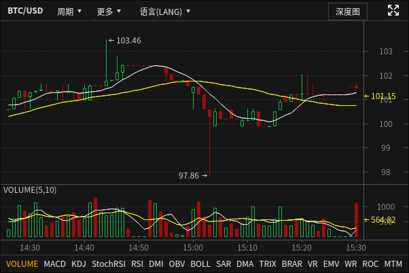The height and width of the screenshot is (273, 409).
Task: Click the 97.86 low price marker
Action: click(x=193, y=176)
